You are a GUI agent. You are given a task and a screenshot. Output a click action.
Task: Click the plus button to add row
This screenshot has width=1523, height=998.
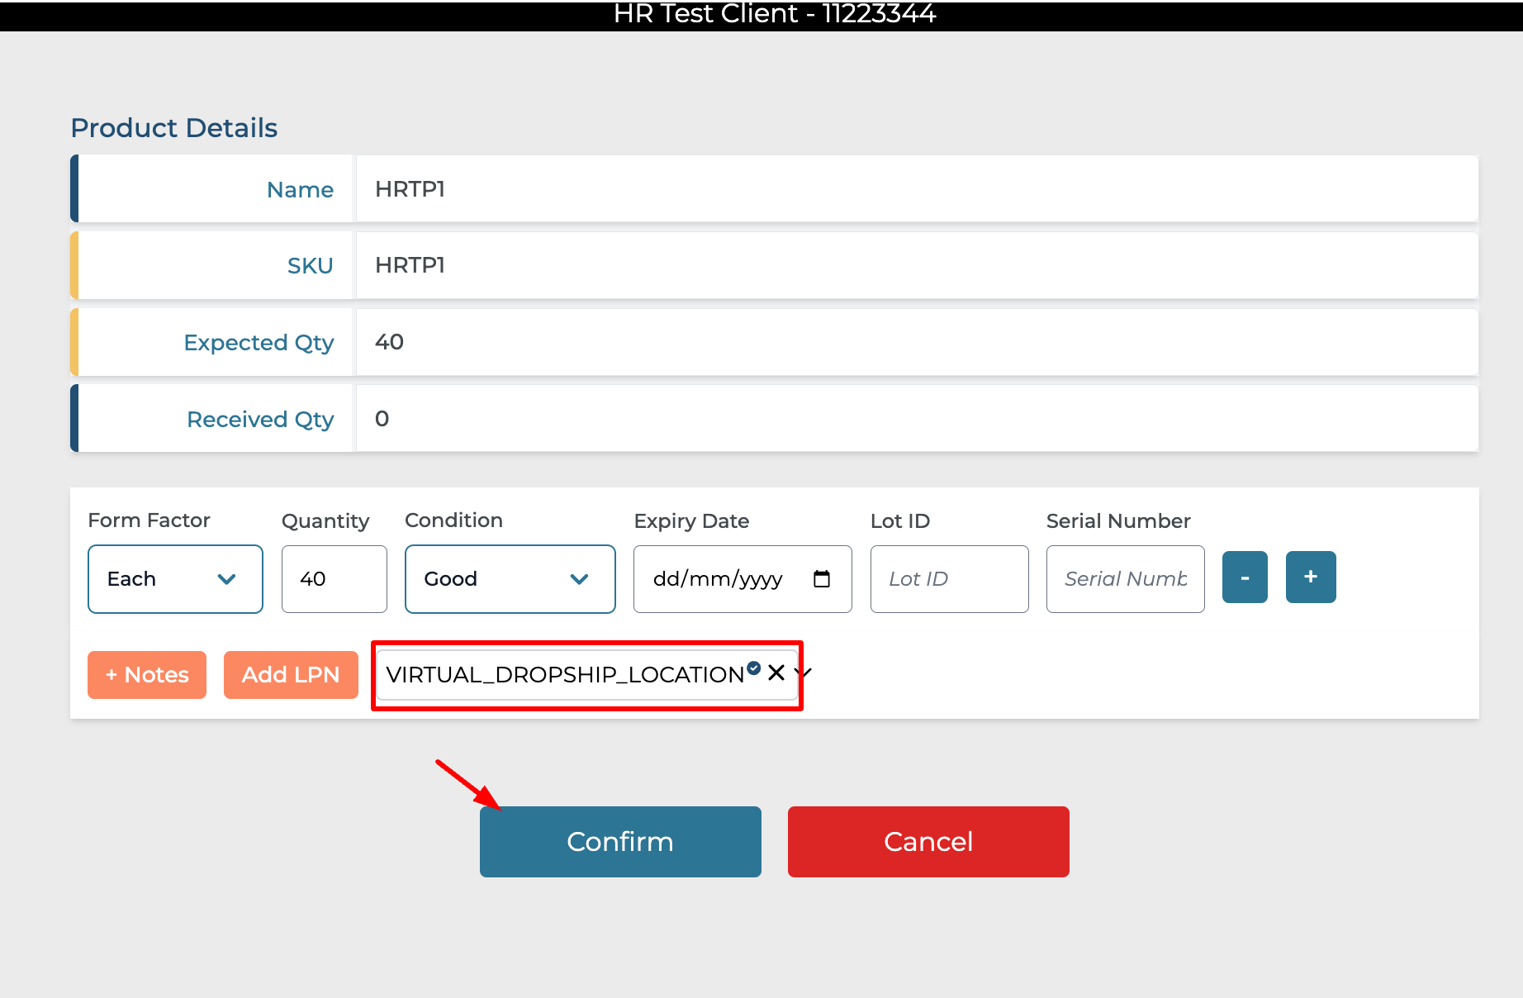(1310, 577)
